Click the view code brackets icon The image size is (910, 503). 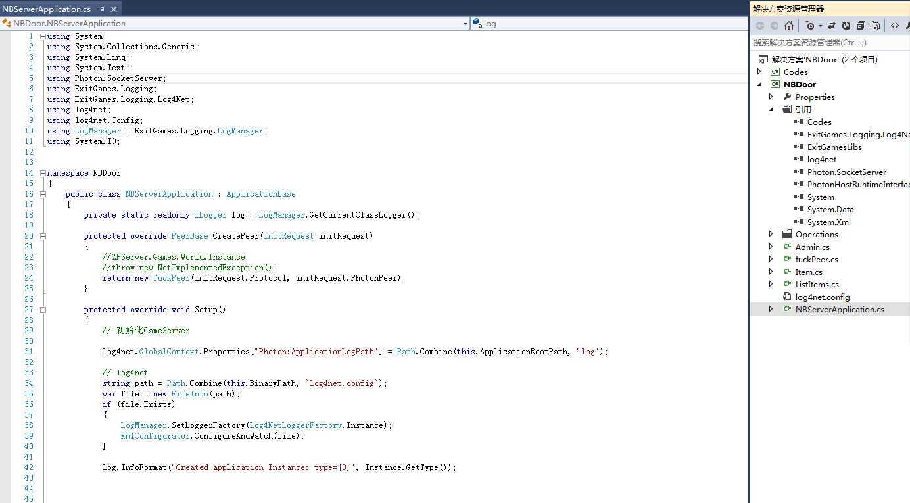[895, 26]
